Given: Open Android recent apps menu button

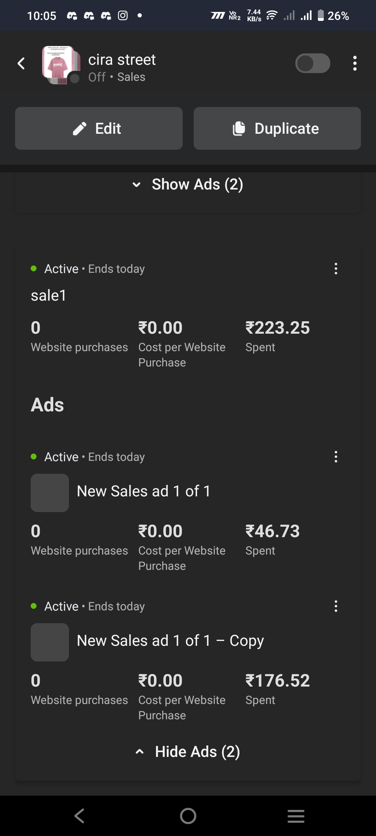Looking at the screenshot, I should point(296,816).
